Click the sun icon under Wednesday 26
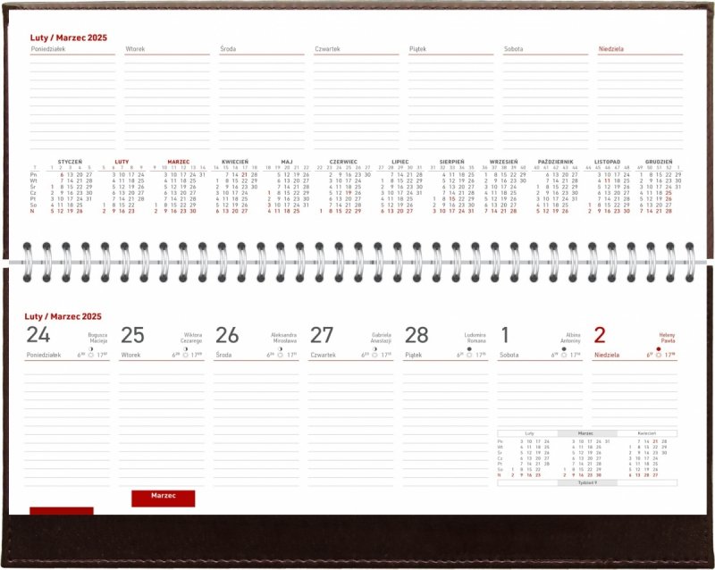This screenshot has height=570, width=715. tap(281, 355)
